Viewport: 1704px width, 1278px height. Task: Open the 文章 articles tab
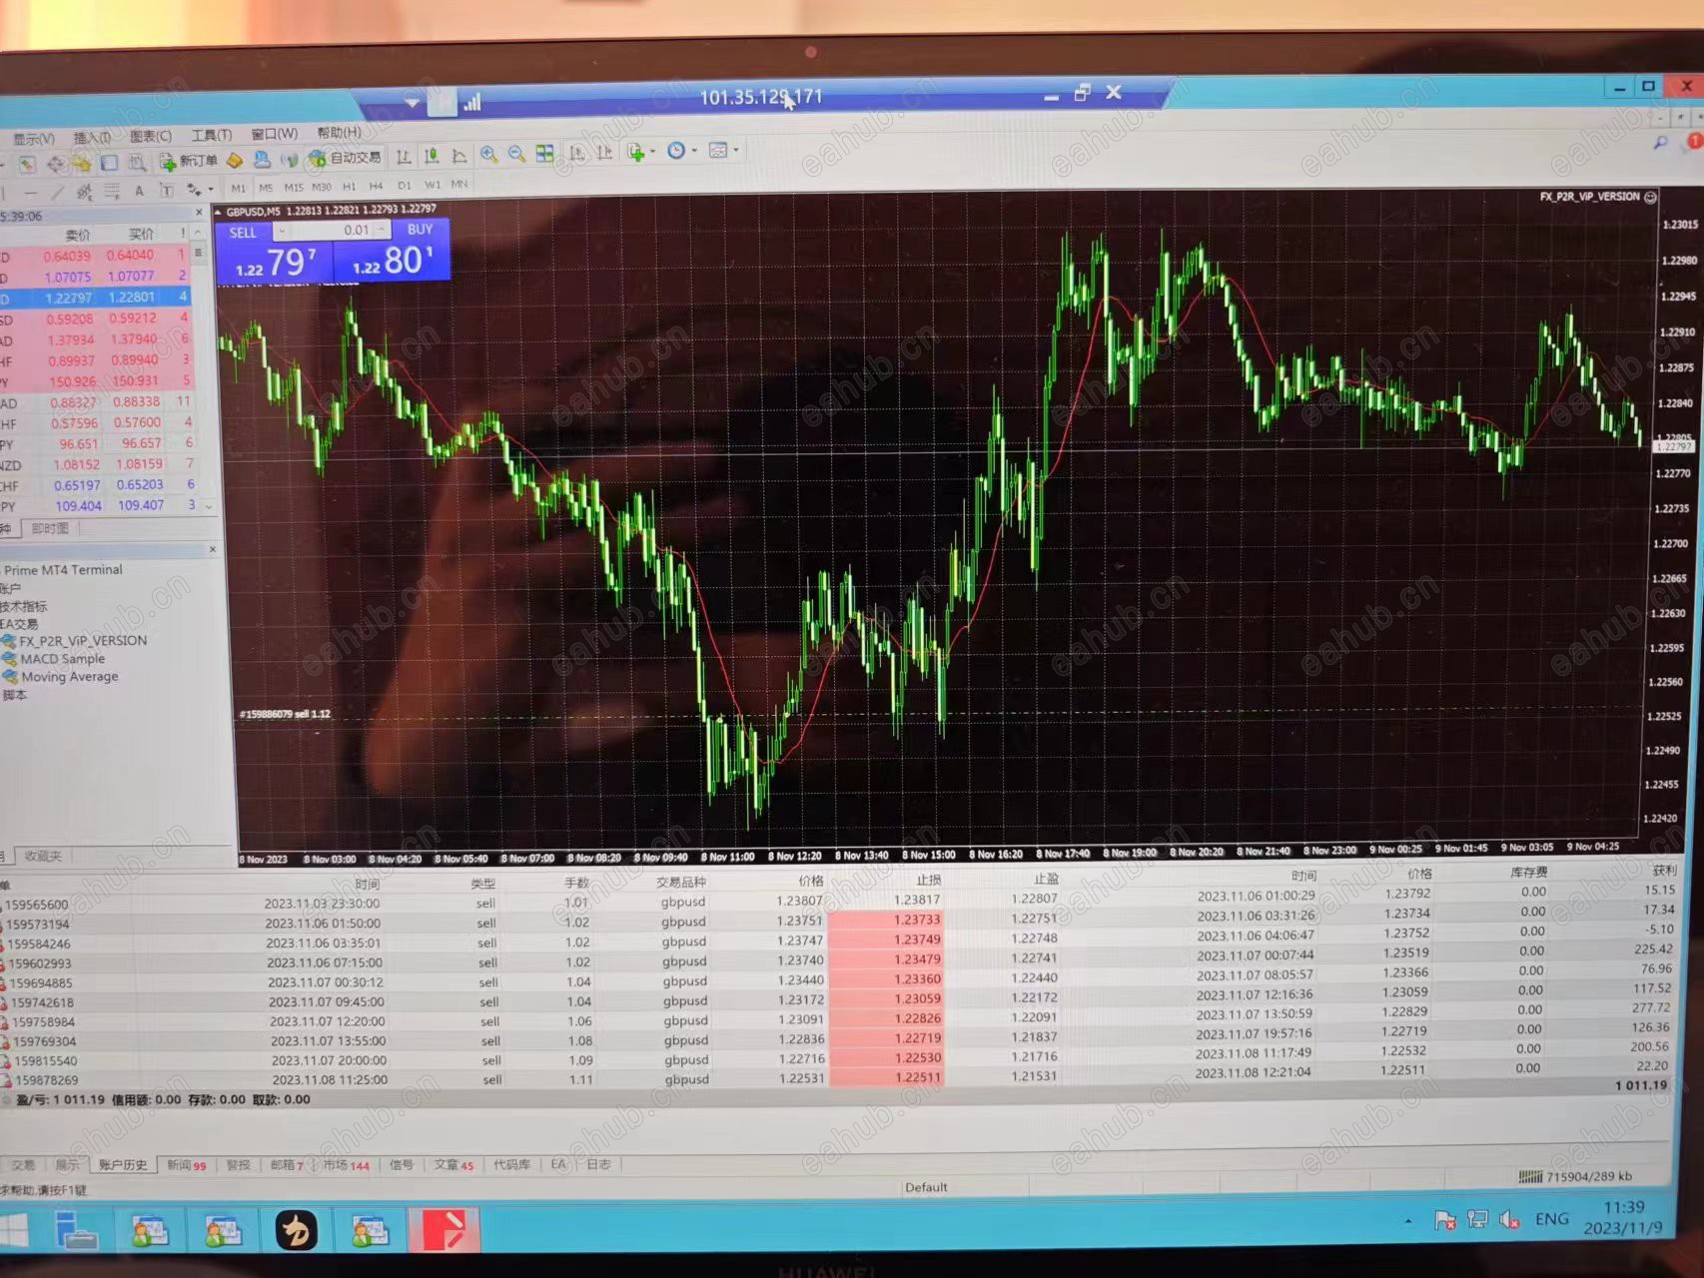(x=453, y=1164)
